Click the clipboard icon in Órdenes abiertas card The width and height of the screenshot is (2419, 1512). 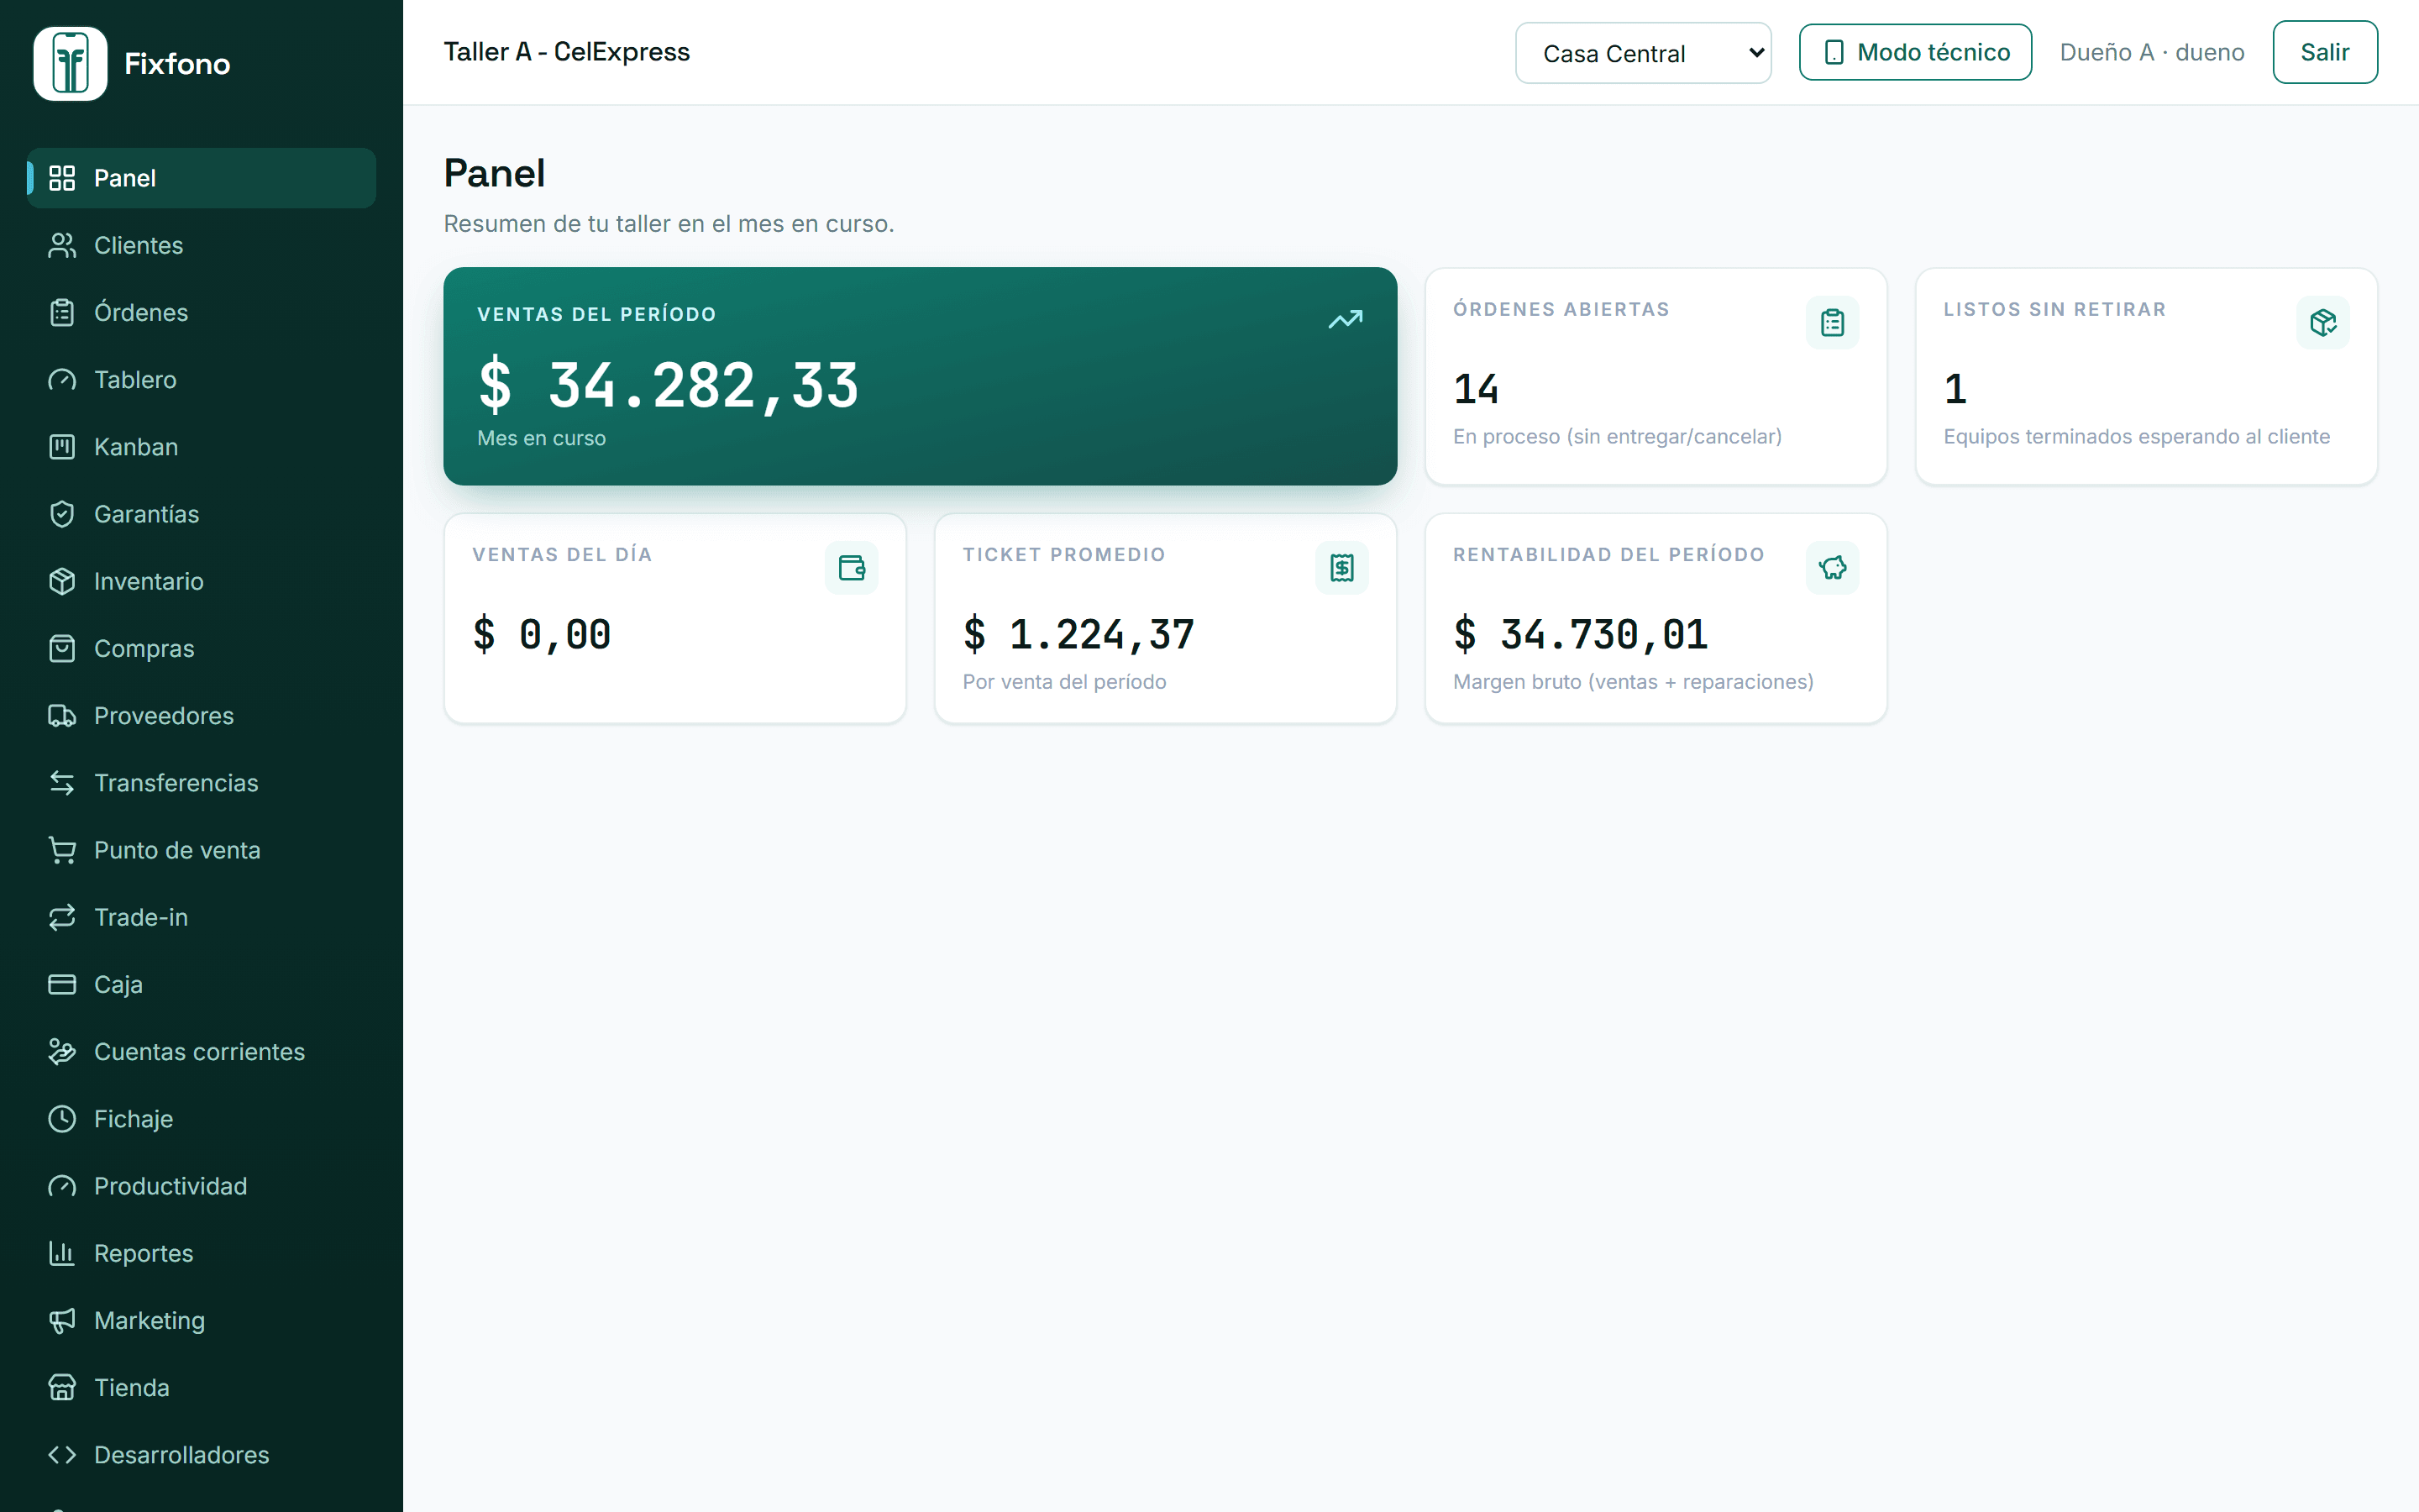pyautogui.click(x=1832, y=323)
